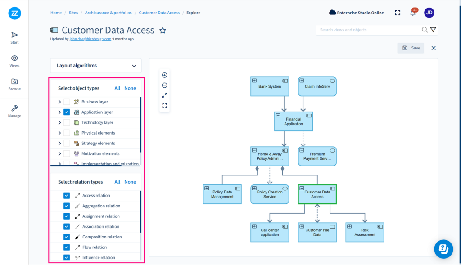Click the Enterprise Studio Online cloud icon
The image size is (461, 265).
point(332,12)
